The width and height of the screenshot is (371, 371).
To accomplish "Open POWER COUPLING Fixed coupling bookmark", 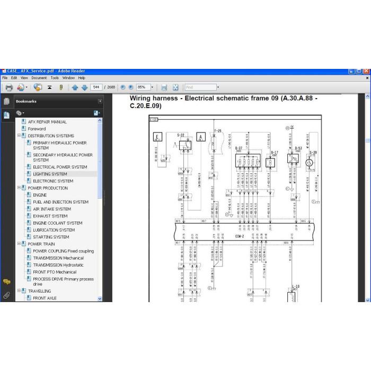I will pyautogui.click(x=64, y=251).
